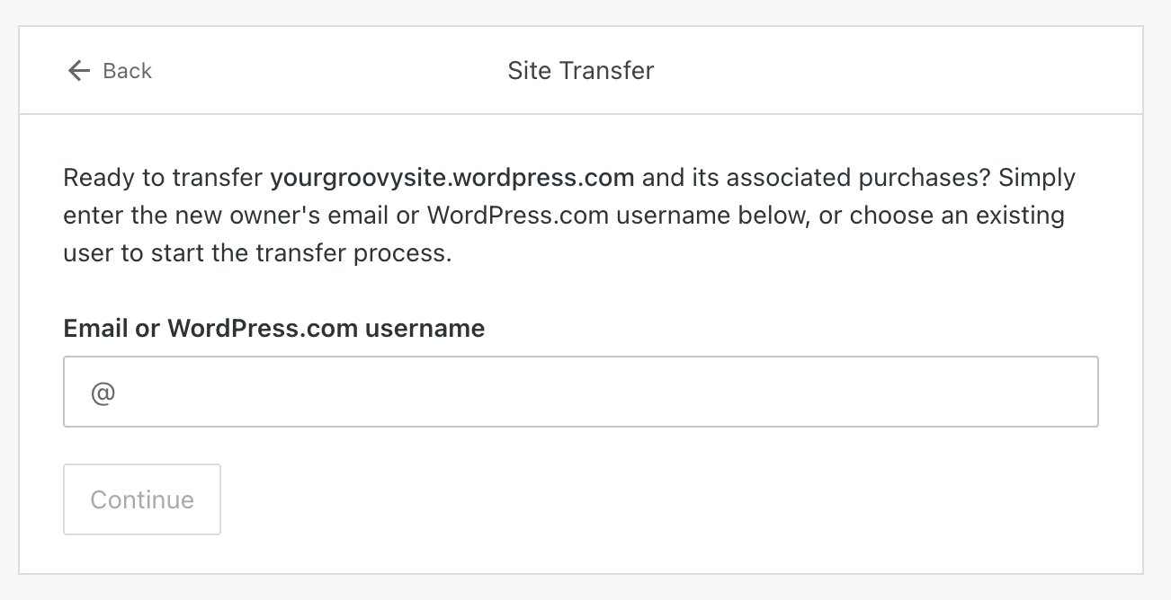Click 'associated purchases' in the description text
Image resolution: width=1171 pixels, height=600 pixels.
point(857,177)
